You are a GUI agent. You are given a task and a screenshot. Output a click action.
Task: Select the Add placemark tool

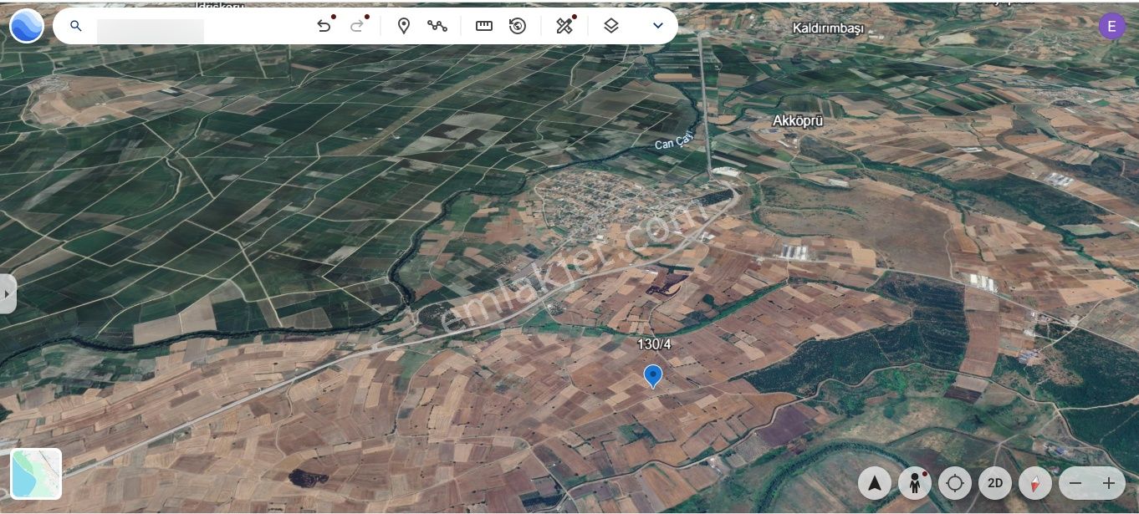click(404, 26)
